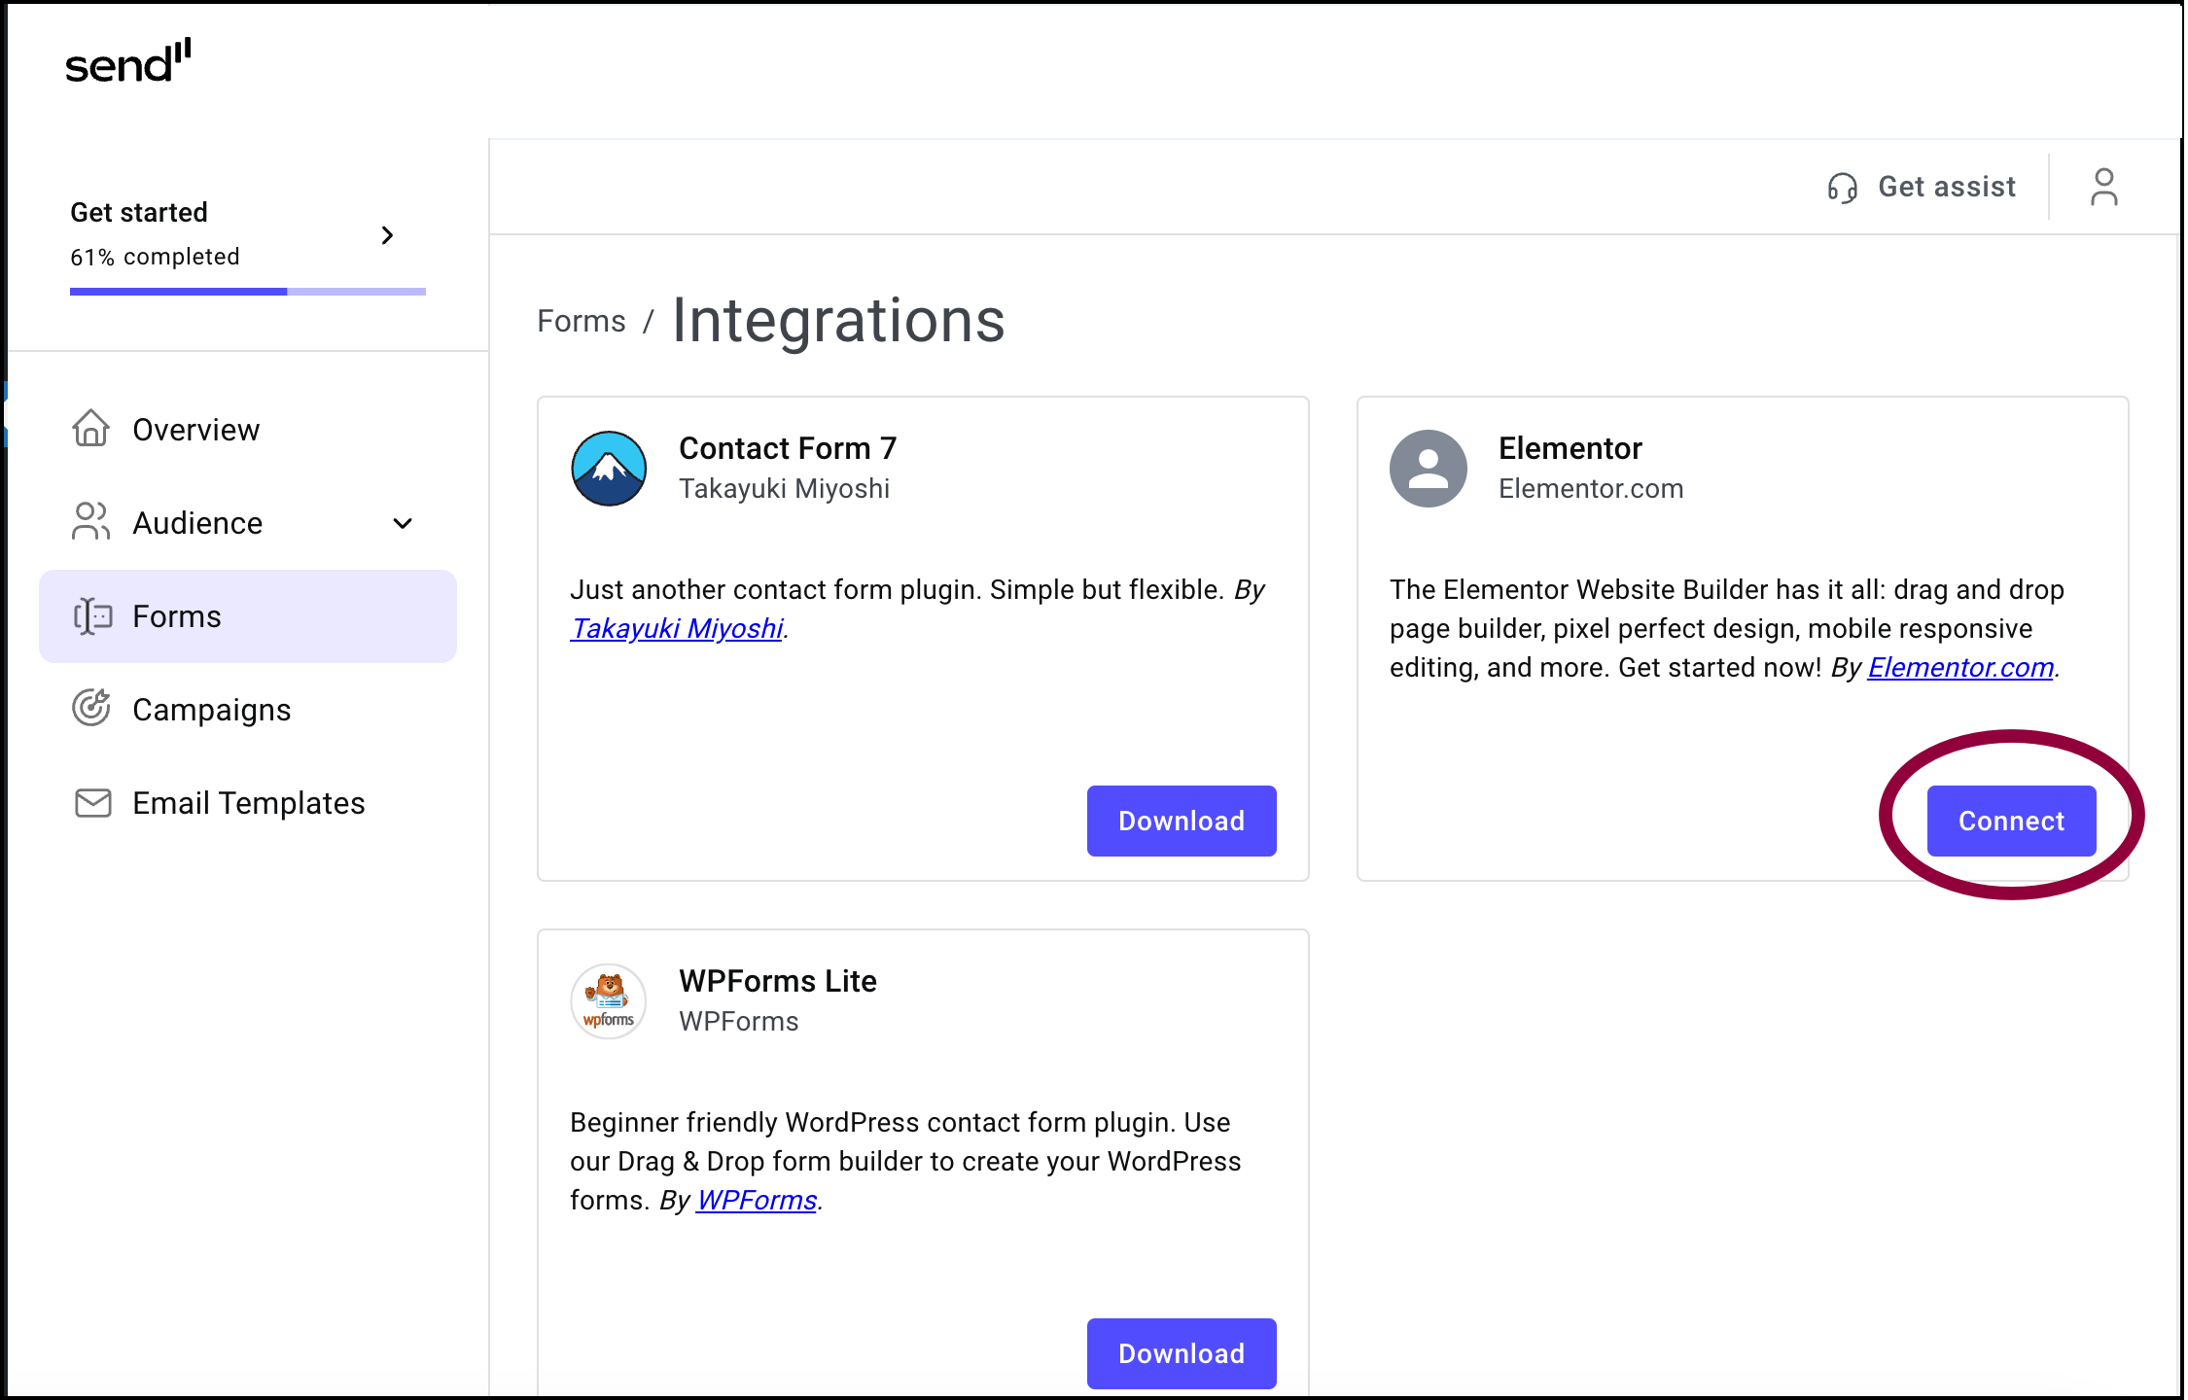Click the Email Templates envelope icon
The width and height of the screenshot is (2188, 1400).
(x=92, y=803)
